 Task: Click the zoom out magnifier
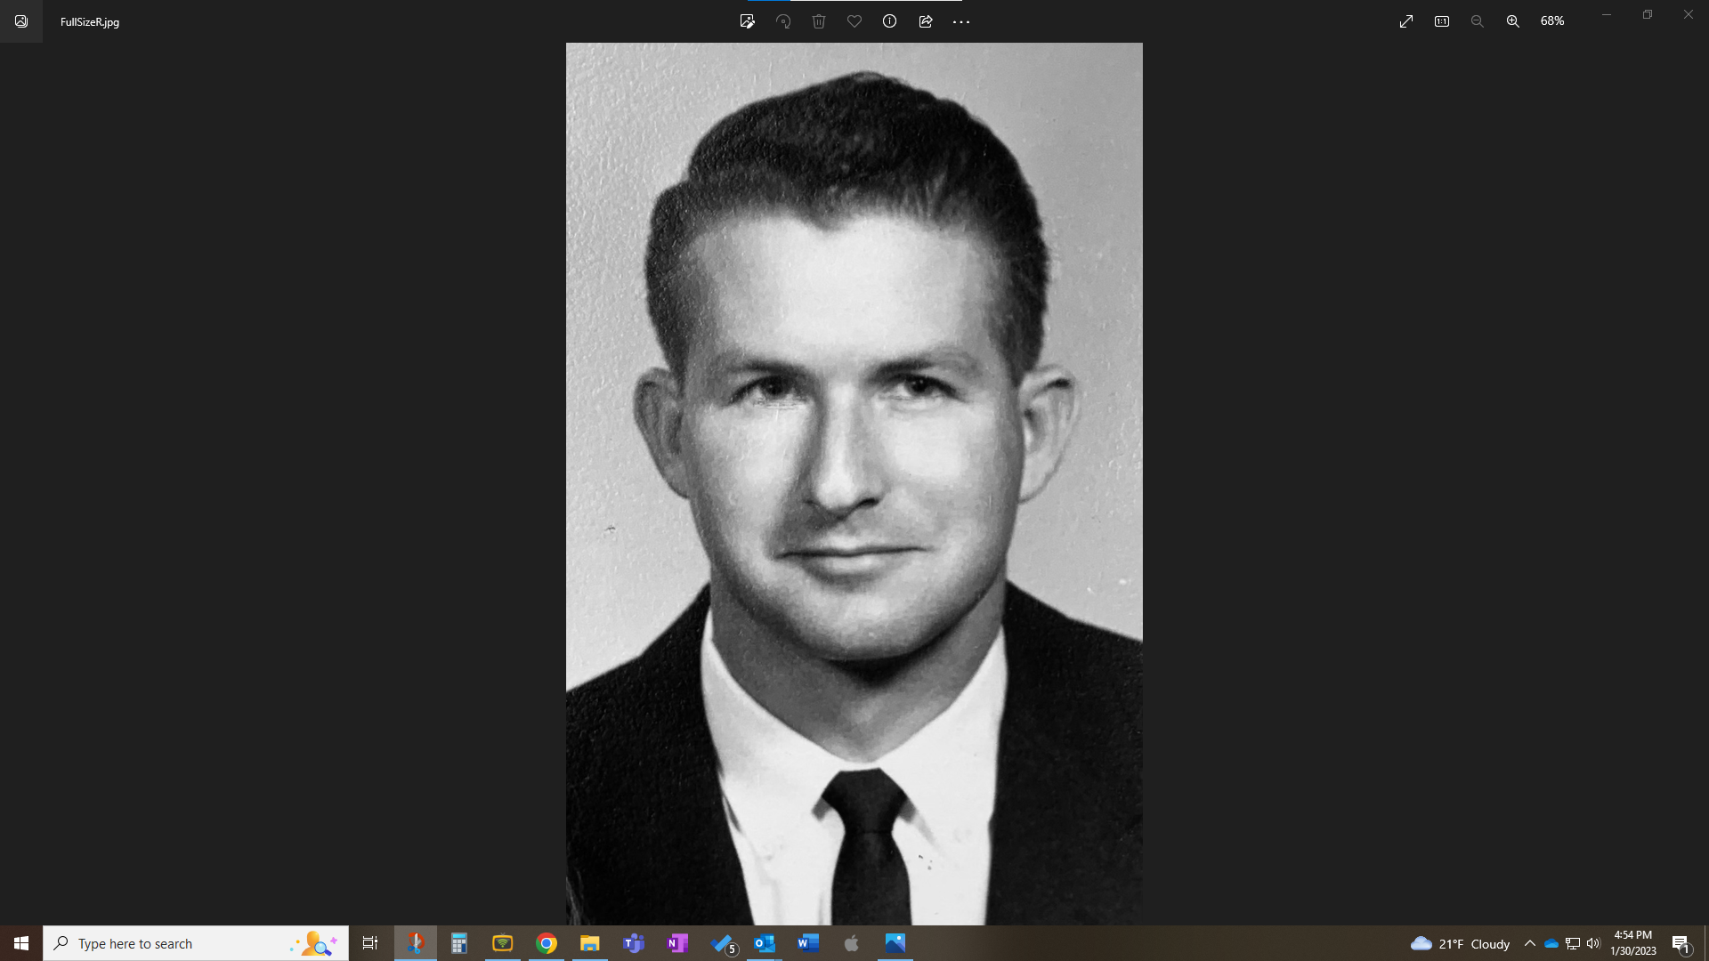pos(1478,21)
